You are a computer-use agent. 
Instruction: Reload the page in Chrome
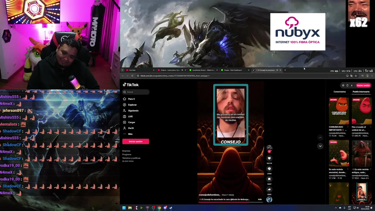point(132,76)
